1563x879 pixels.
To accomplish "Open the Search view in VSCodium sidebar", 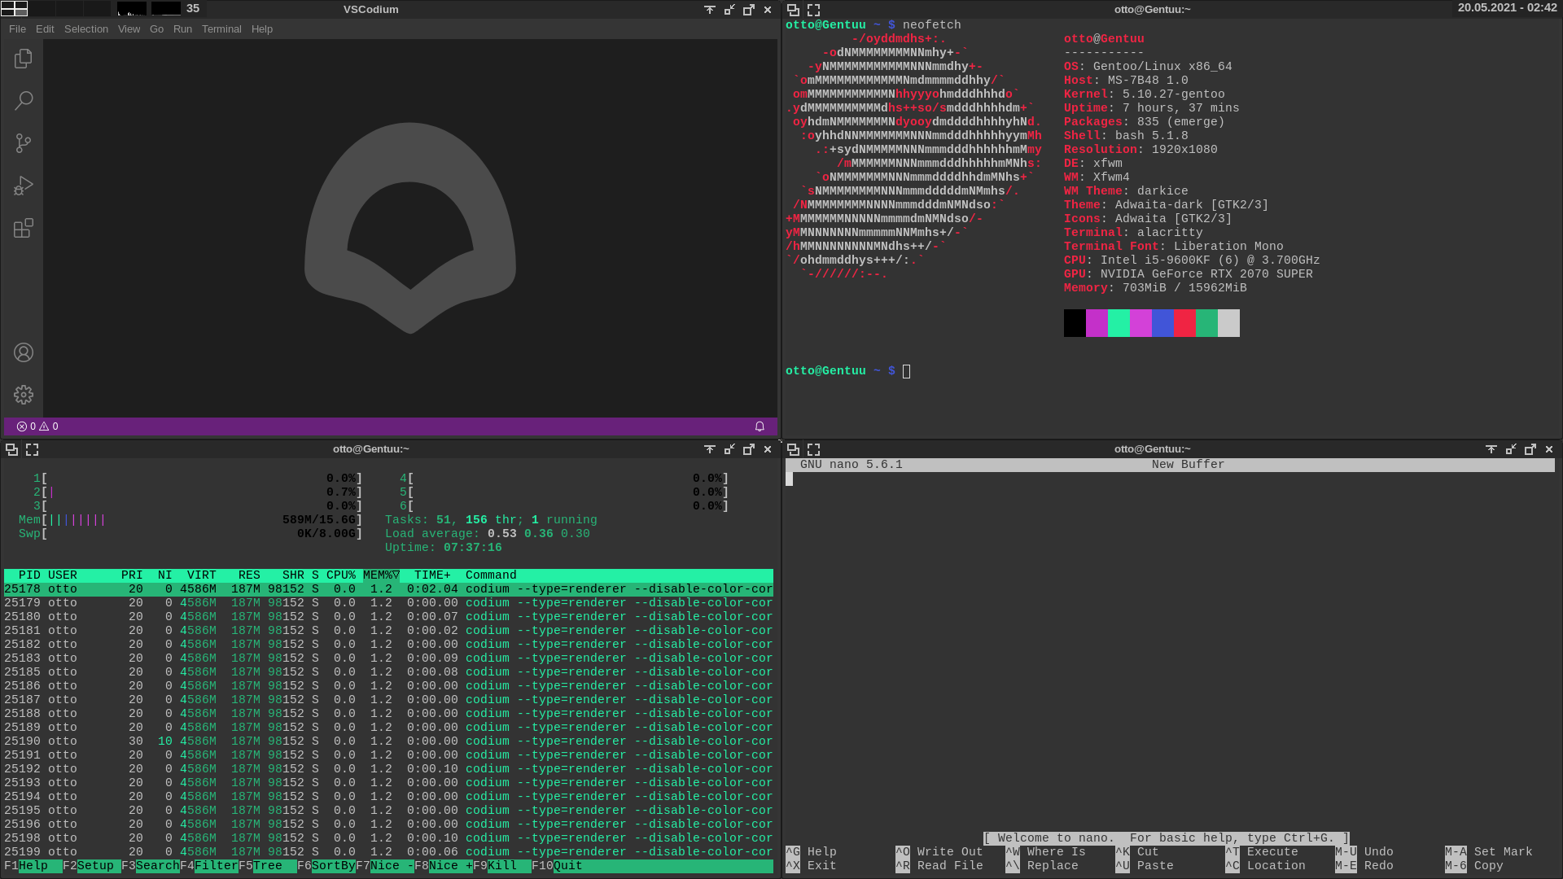I will tap(23, 101).
